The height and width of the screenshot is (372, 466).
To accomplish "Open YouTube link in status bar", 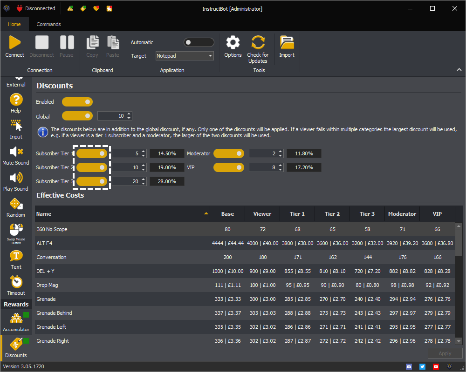I will [436, 367].
